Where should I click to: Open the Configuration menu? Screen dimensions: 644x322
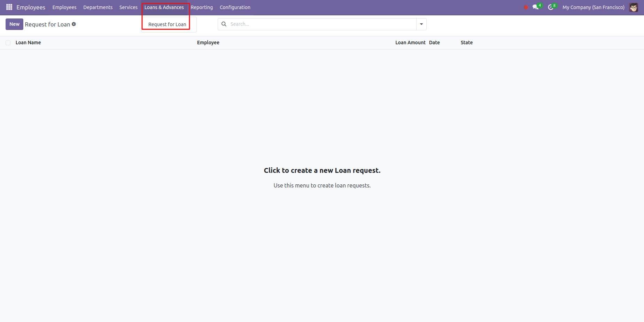(x=235, y=7)
